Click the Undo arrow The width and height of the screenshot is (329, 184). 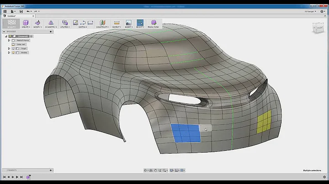(28, 11)
